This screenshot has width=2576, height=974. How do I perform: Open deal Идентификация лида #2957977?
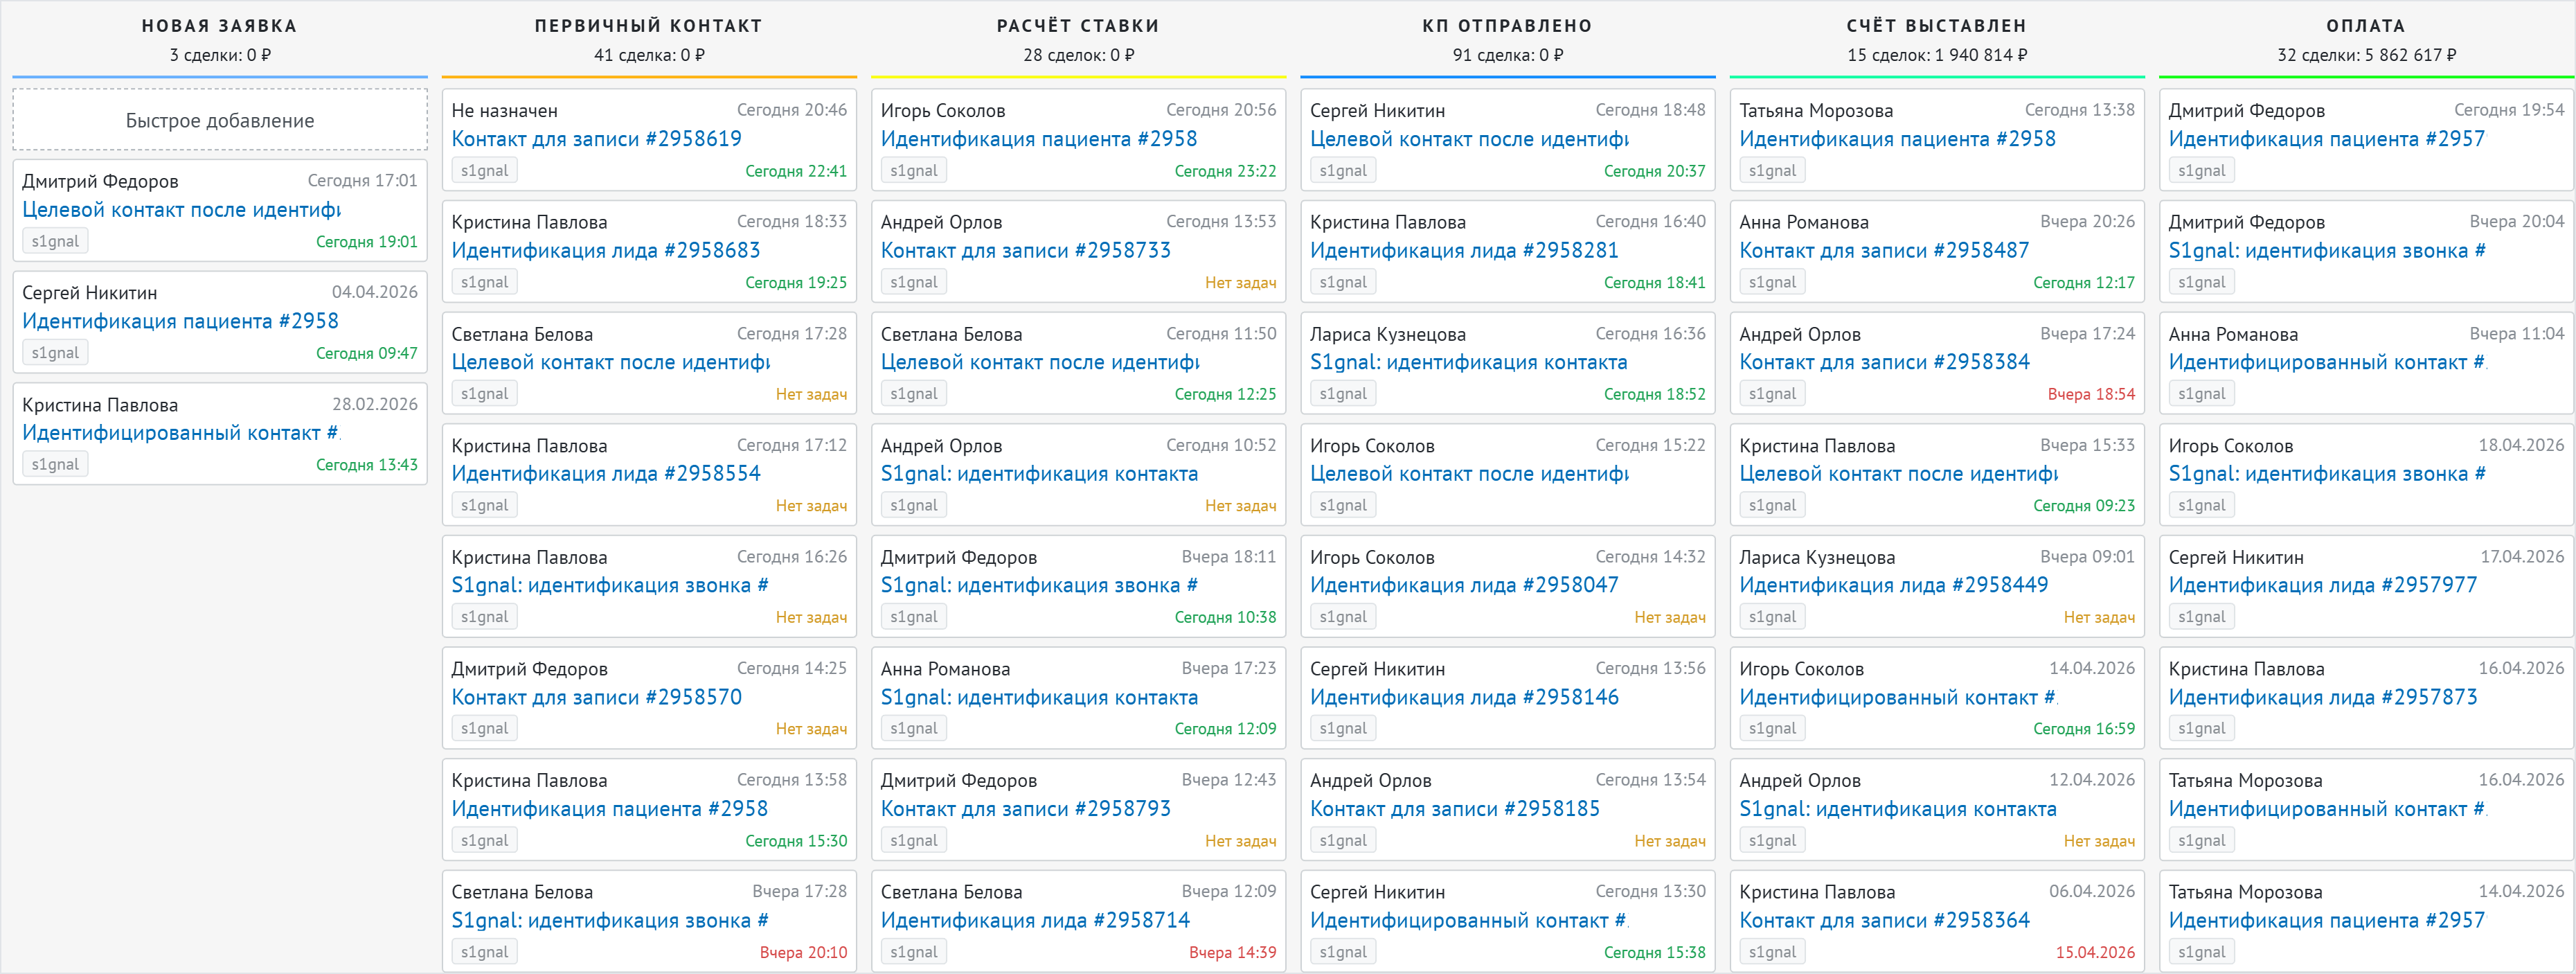point(2322,585)
